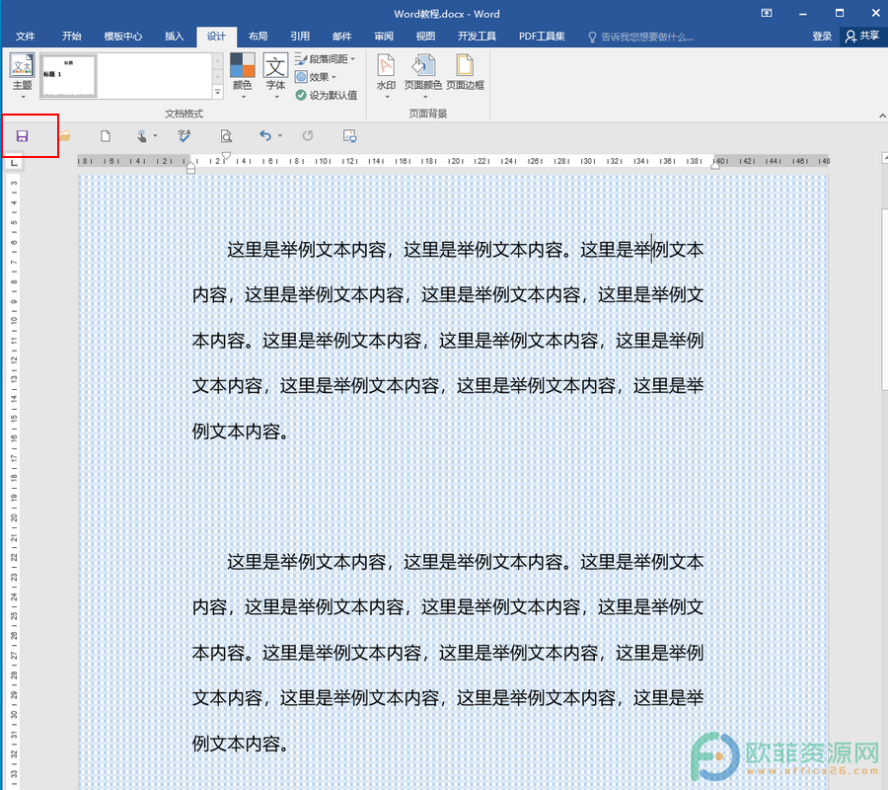This screenshot has width=888, height=790.
Task: Place cursor in second paragraph text
Action: pyautogui.click(x=447, y=653)
